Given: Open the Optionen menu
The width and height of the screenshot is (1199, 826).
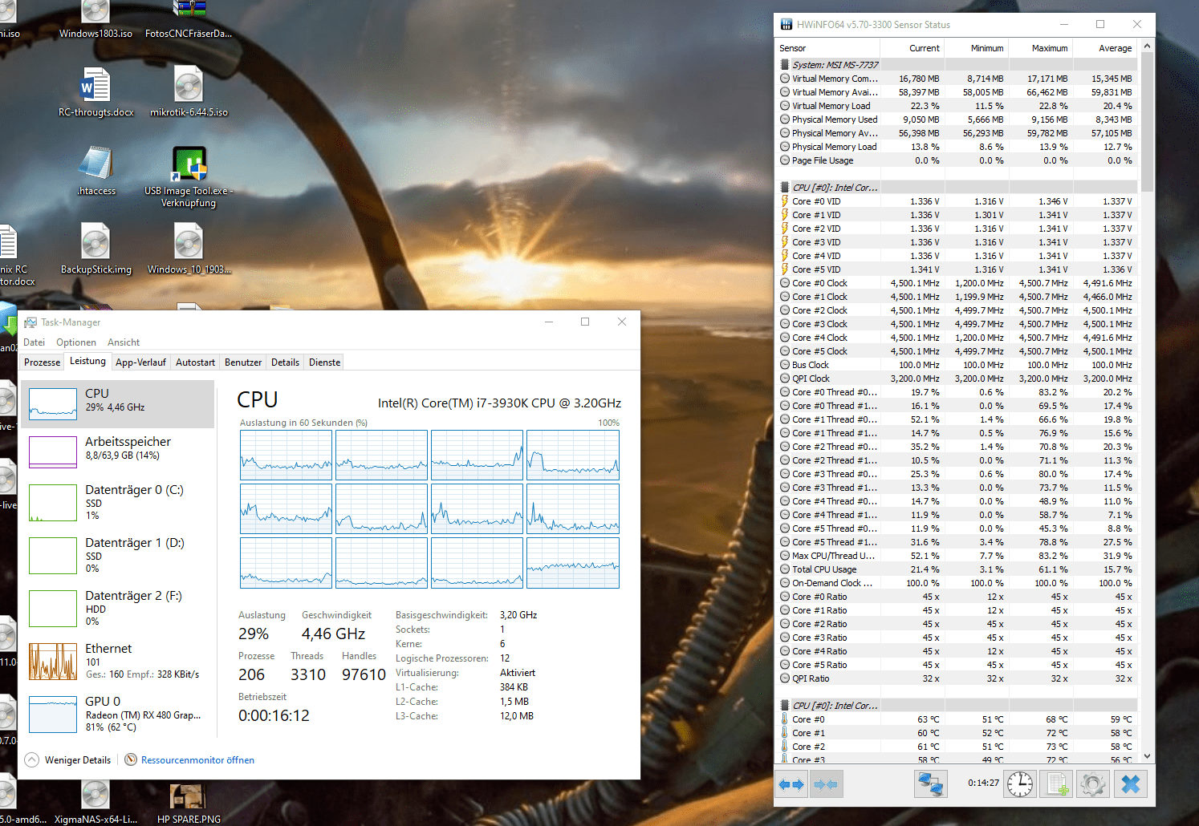Looking at the screenshot, I should [x=76, y=342].
